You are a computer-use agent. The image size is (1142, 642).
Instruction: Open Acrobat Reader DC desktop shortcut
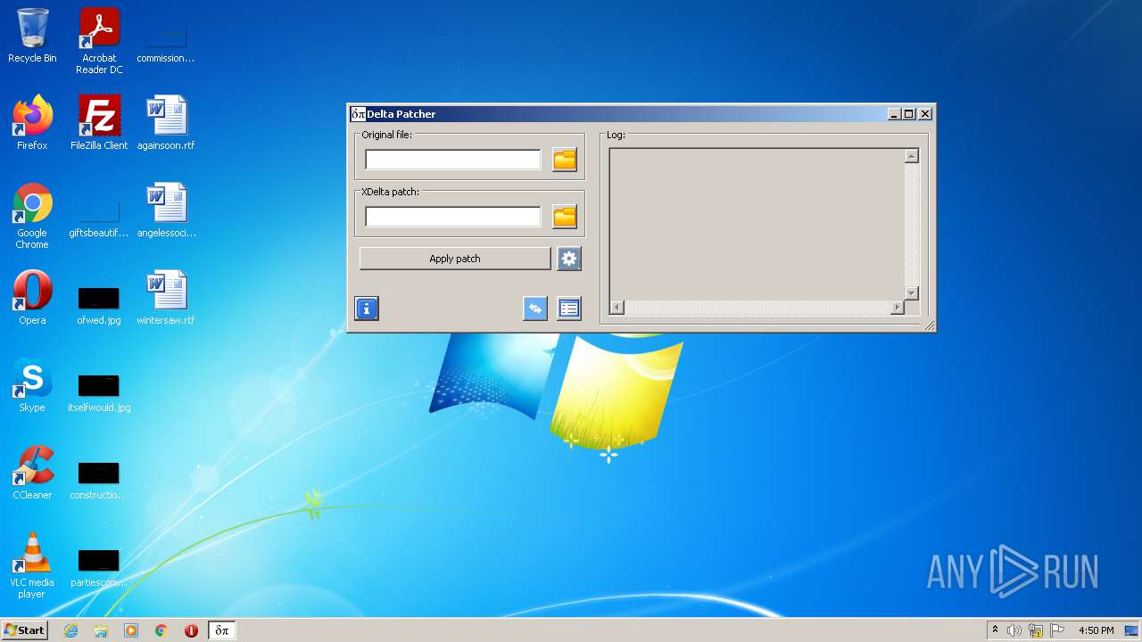point(99,41)
